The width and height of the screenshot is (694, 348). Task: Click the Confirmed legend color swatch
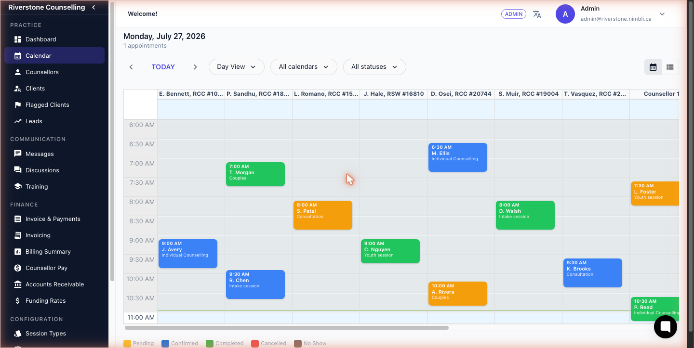(x=165, y=344)
